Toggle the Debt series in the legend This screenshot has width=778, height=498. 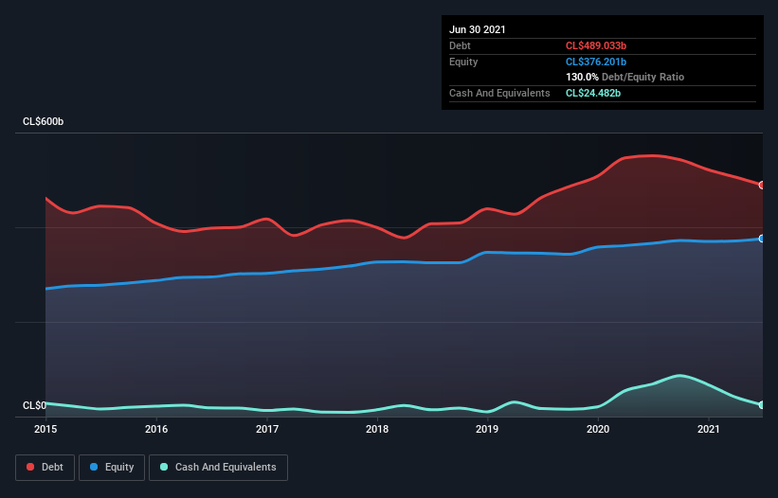tap(45, 468)
